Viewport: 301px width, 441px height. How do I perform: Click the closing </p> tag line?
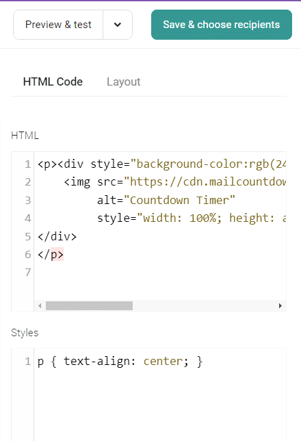pos(51,255)
